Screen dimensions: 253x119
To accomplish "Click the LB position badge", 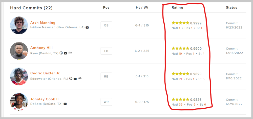I will 106,51.
